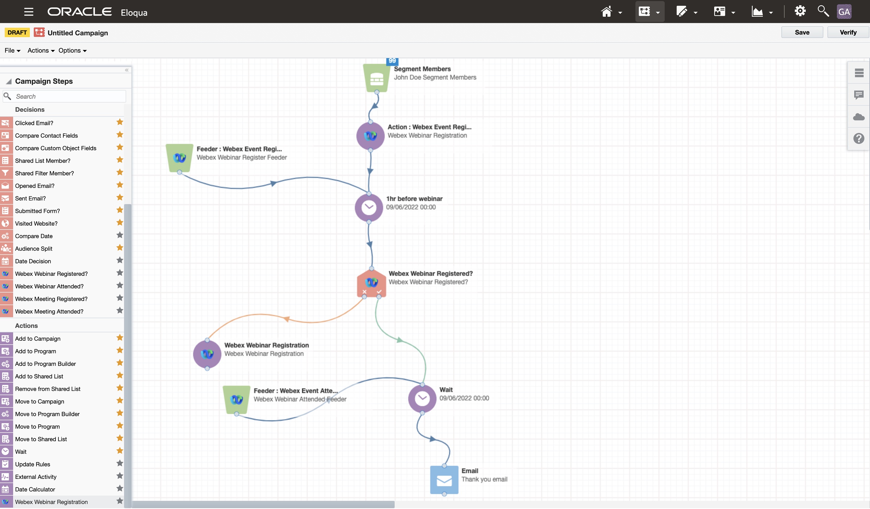Click the Feeder: Webex Event Atte... node
870x509 pixels.
(x=236, y=399)
